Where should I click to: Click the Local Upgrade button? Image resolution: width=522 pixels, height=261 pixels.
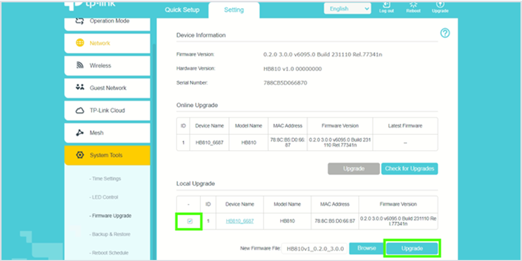412,249
